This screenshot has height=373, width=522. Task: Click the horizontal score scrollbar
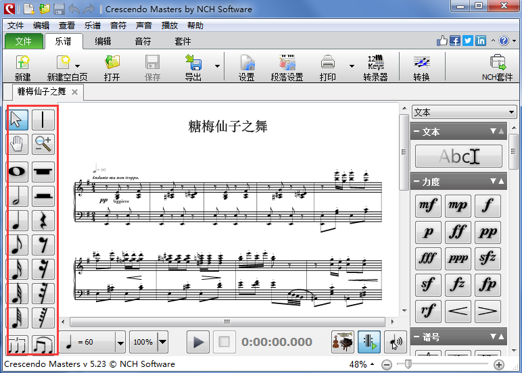227,322
